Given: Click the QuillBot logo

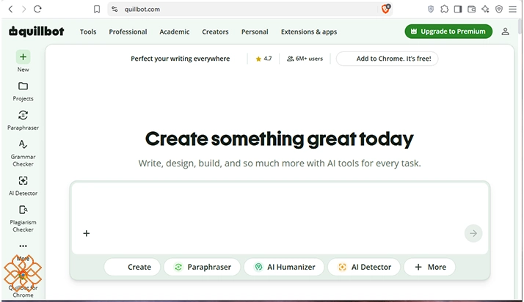Looking at the screenshot, I should coord(37,32).
